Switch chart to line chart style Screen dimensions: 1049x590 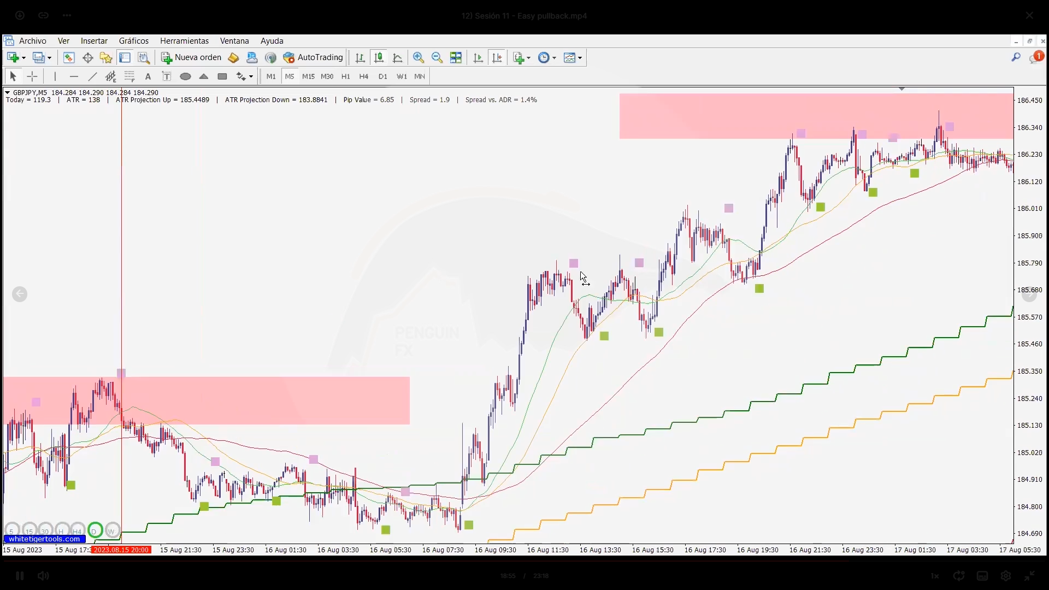(397, 57)
